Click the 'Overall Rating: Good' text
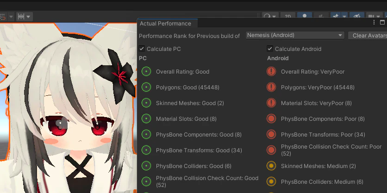Screen dimensions: 387x193 [182, 72]
